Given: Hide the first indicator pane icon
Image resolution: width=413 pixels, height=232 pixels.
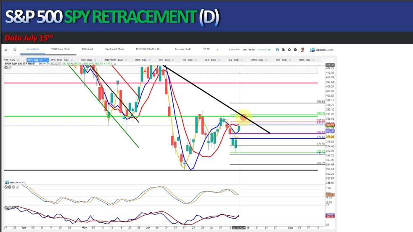Looking at the screenshot, I should [6, 187].
